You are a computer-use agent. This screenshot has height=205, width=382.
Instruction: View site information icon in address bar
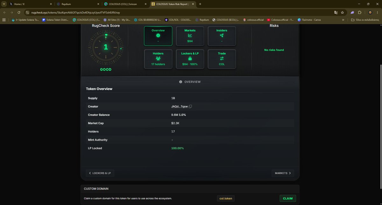click(28, 12)
